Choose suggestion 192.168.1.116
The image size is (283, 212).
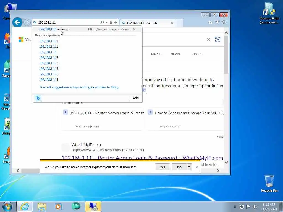point(49,74)
